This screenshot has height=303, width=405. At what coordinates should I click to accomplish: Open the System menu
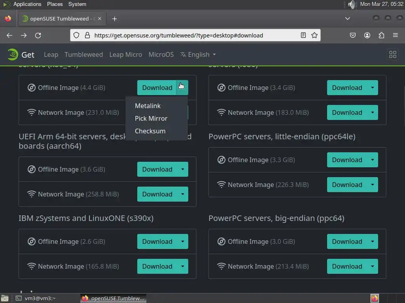77,4
